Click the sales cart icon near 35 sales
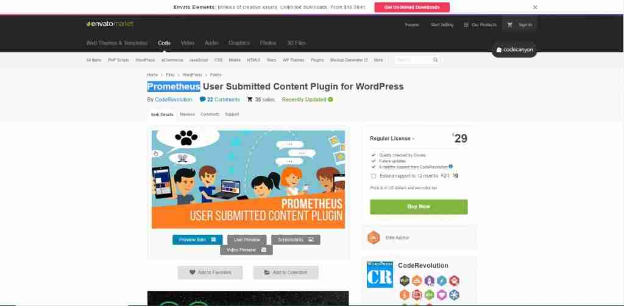The image size is (624, 306). (x=249, y=99)
